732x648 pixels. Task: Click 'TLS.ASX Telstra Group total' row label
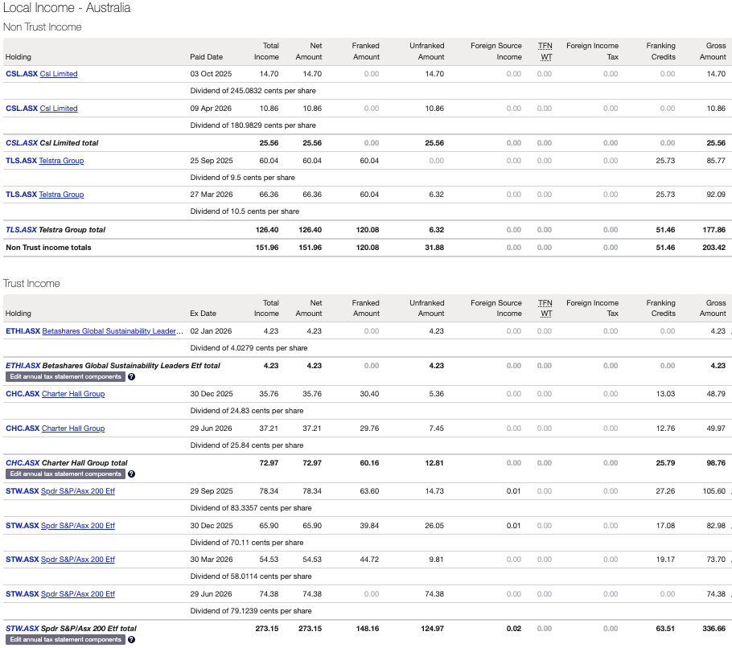[56, 230]
